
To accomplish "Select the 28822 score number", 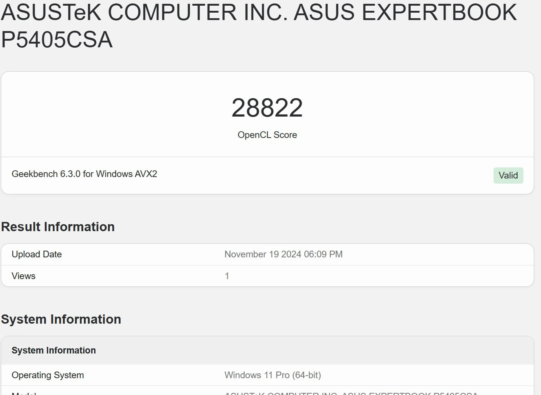I will pyautogui.click(x=267, y=108).
